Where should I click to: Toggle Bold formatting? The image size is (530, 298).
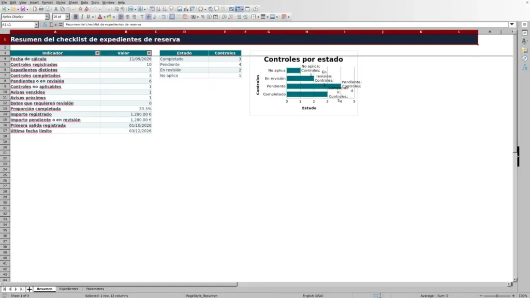pyautogui.click(x=76, y=17)
